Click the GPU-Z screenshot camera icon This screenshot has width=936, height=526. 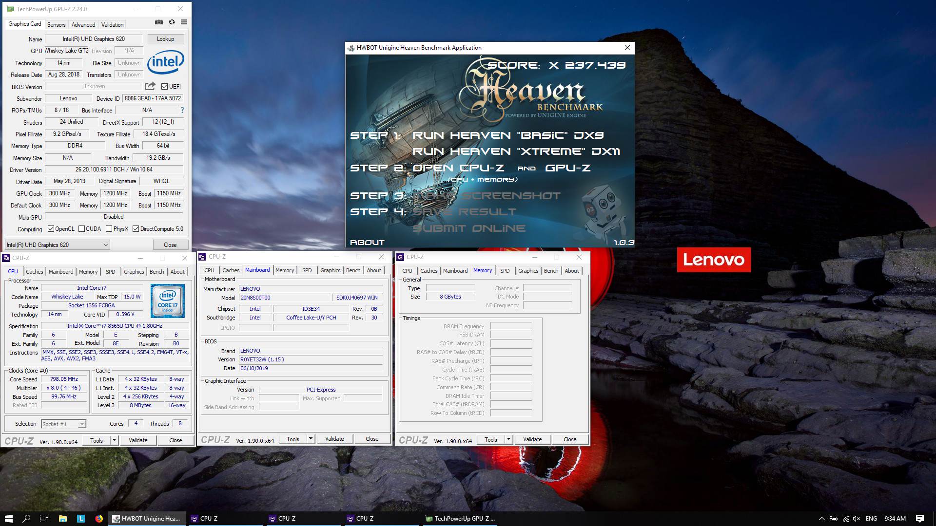click(x=159, y=22)
